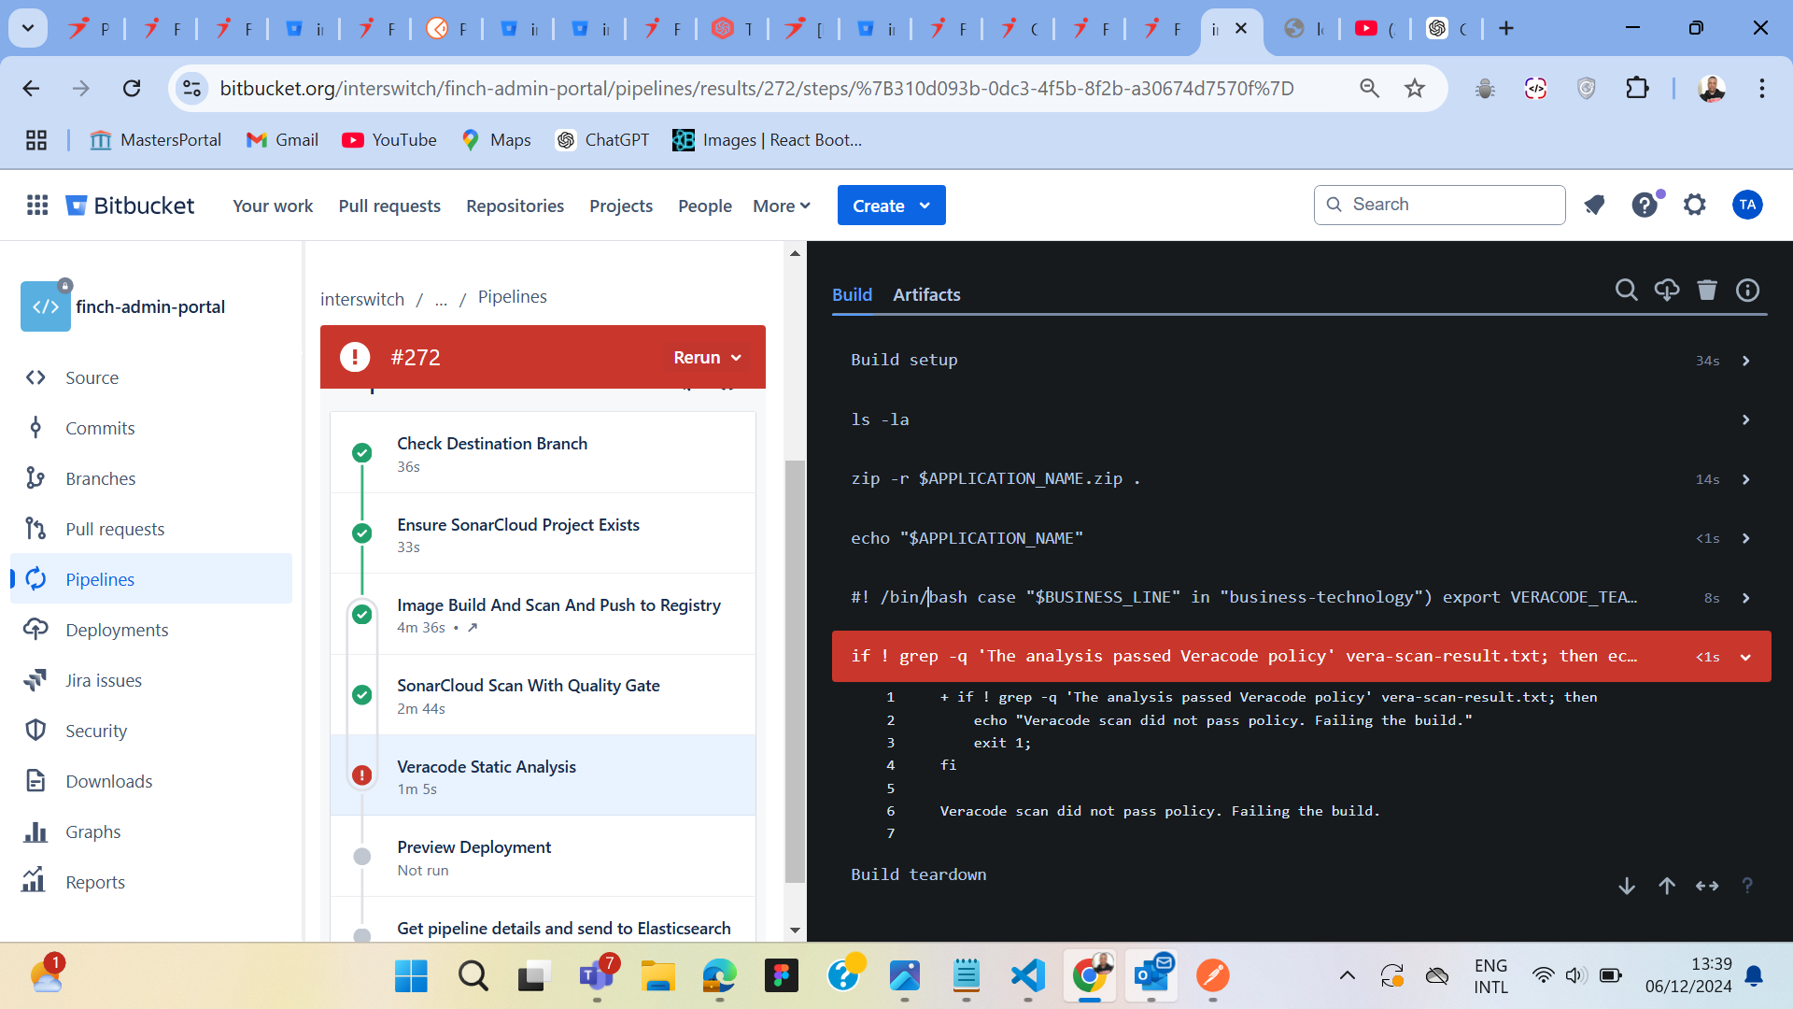Image resolution: width=1793 pixels, height=1009 pixels.
Task: Open Pull requests in top navigation
Action: [389, 206]
